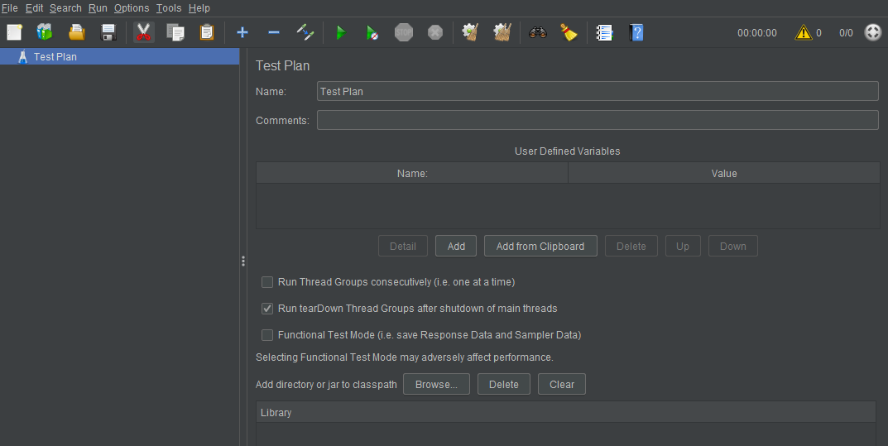
Task: Start the test with green play icon
Action: coord(340,32)
